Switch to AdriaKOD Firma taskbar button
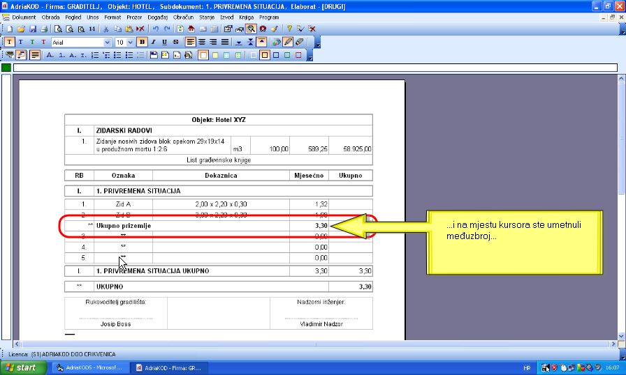Image resolution: width=626 pixels, height=375 pixels. point(170,368)
